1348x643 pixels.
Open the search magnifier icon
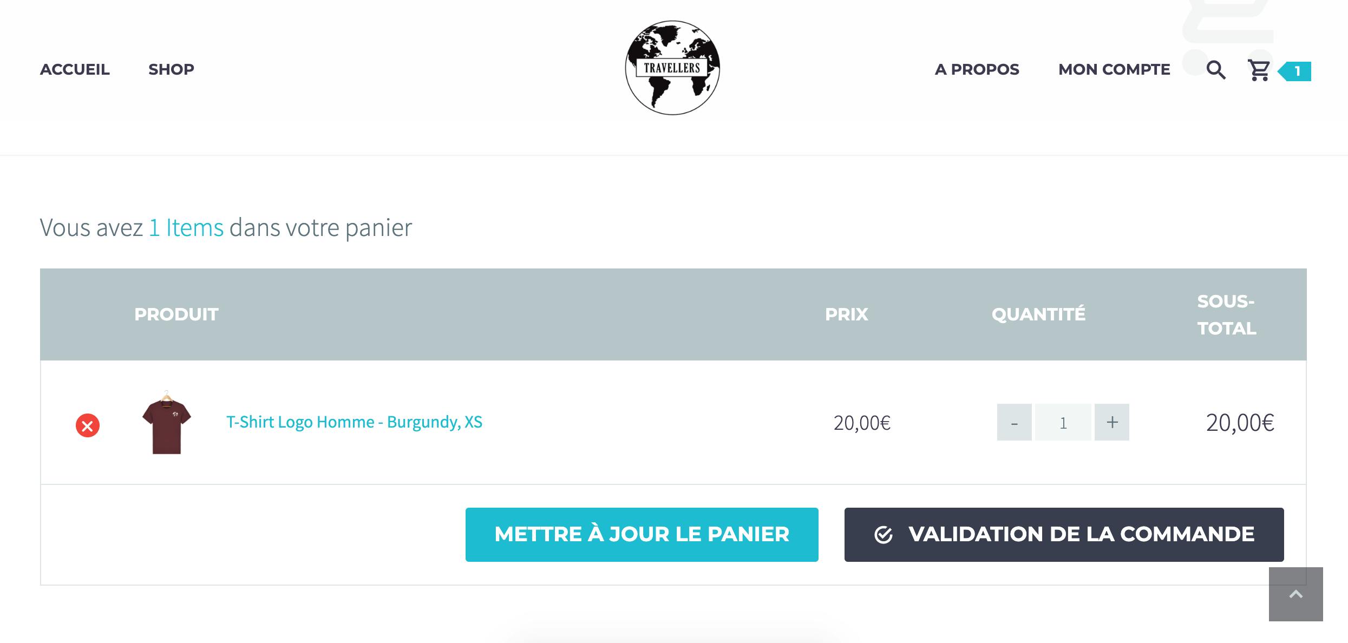(1216, 70)
